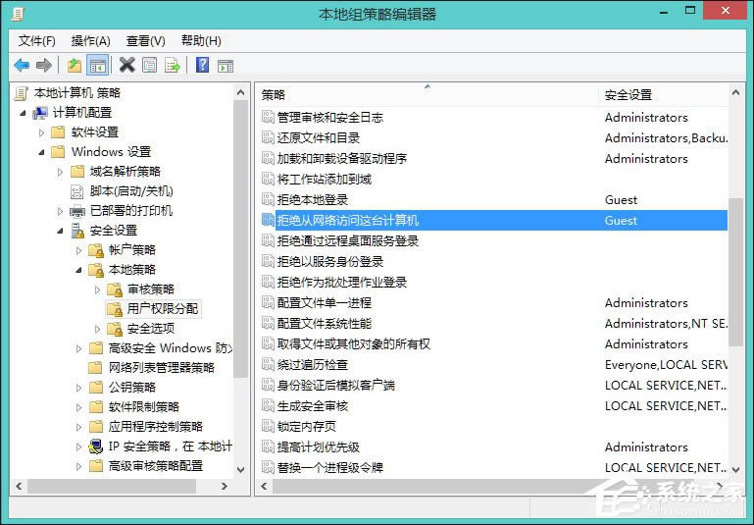Click the Back arrow toolbar icon
The width and height of the screenshot is (754, 525).
tap(22, 65)
